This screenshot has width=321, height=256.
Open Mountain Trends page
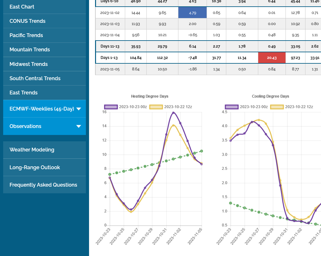(x=30, y=49)
